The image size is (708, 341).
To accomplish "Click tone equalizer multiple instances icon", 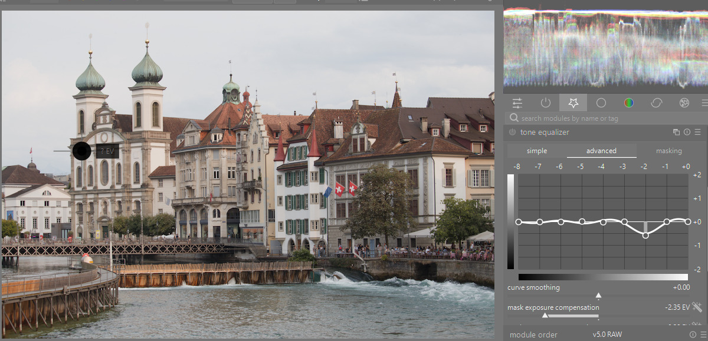I will point(677,133).
